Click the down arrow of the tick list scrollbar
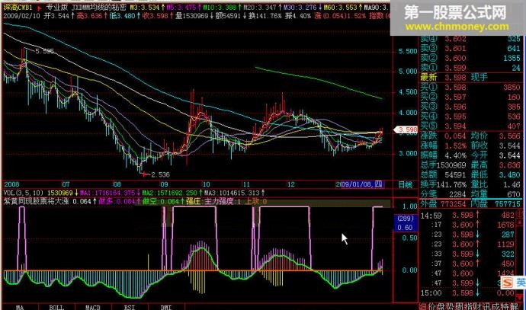526x310 pixels. click(521, 298)
